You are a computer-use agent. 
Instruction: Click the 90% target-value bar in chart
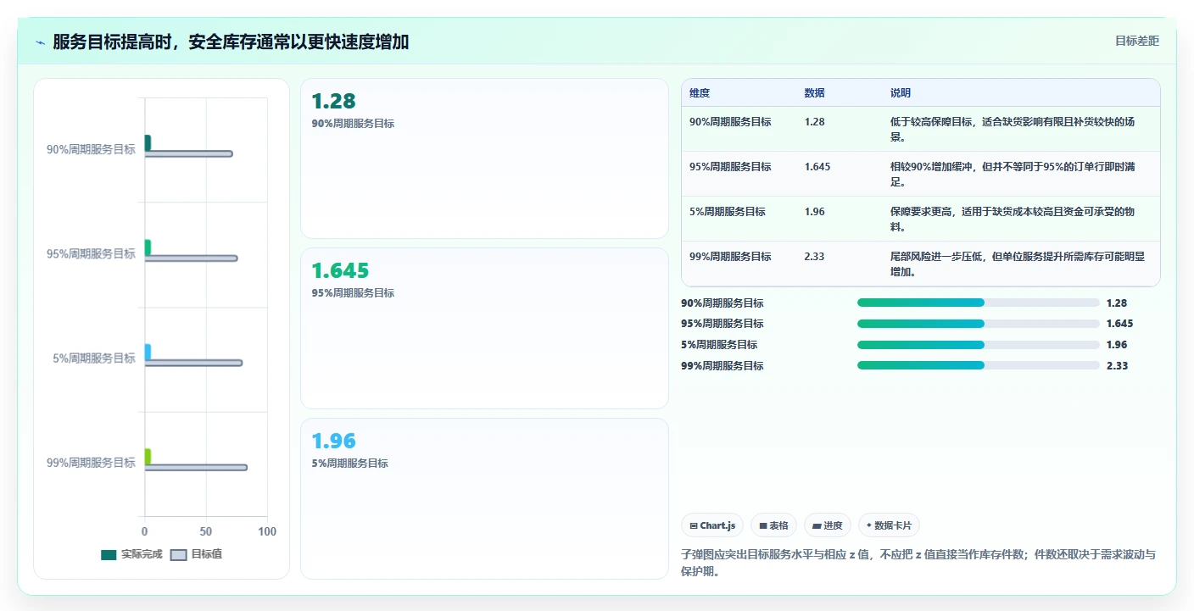coord(188,153)
